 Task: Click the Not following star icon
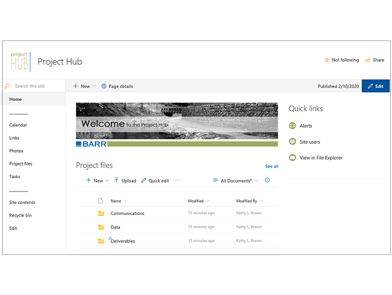(327, 60)
